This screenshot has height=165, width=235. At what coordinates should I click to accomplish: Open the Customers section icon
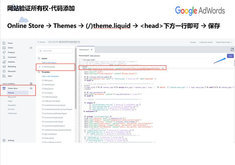point(4,57)
